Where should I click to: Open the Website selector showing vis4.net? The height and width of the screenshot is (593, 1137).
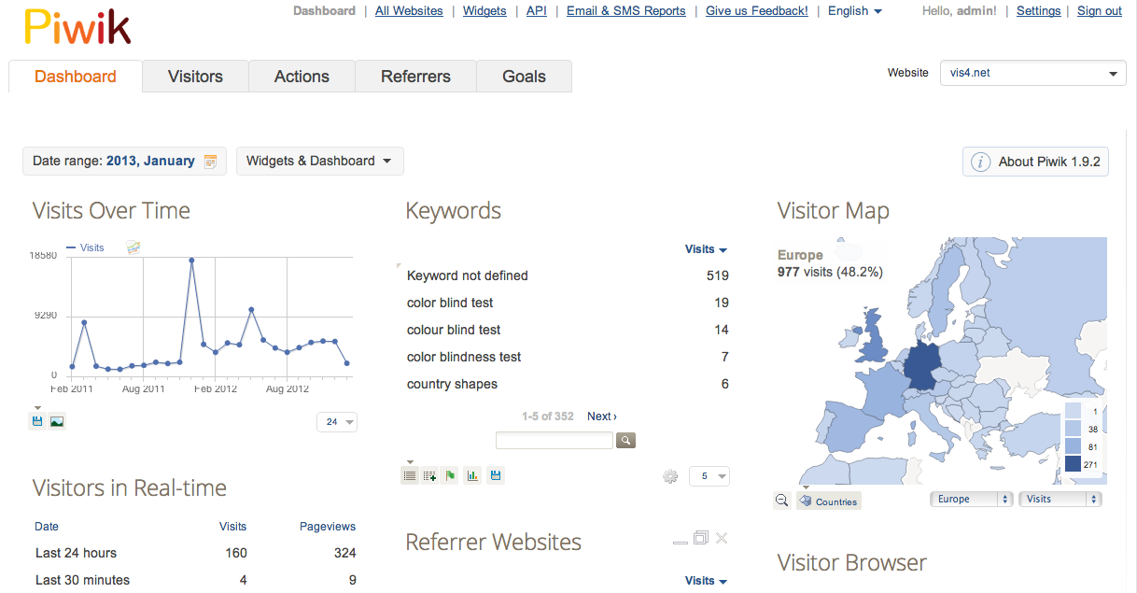tap(1032, 73)
